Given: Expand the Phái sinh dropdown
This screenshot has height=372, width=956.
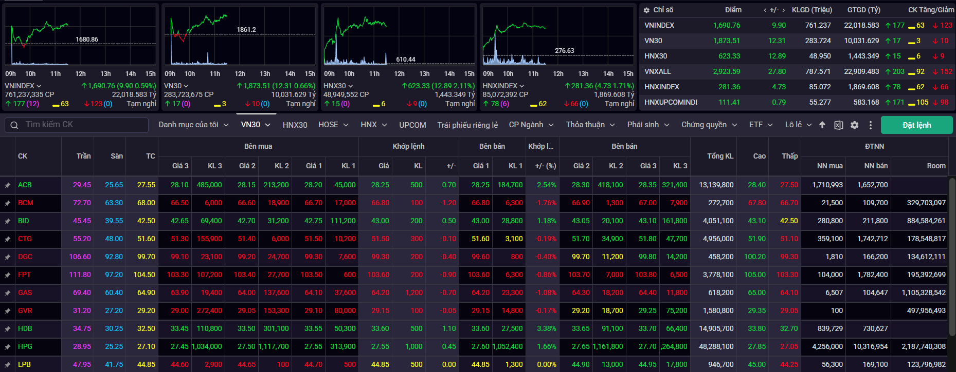Looking at the screenshot, I should pos(648,125).
